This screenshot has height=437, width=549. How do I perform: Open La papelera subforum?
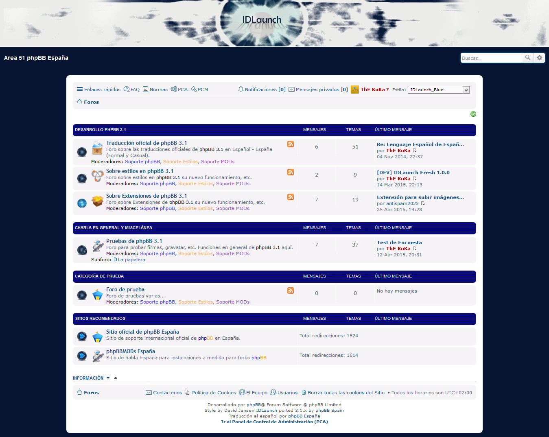coord(131,260)
